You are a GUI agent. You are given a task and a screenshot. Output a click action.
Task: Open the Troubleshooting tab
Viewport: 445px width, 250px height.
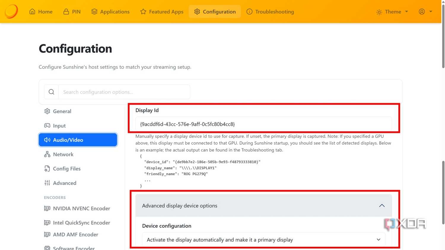tap(270, 12)
